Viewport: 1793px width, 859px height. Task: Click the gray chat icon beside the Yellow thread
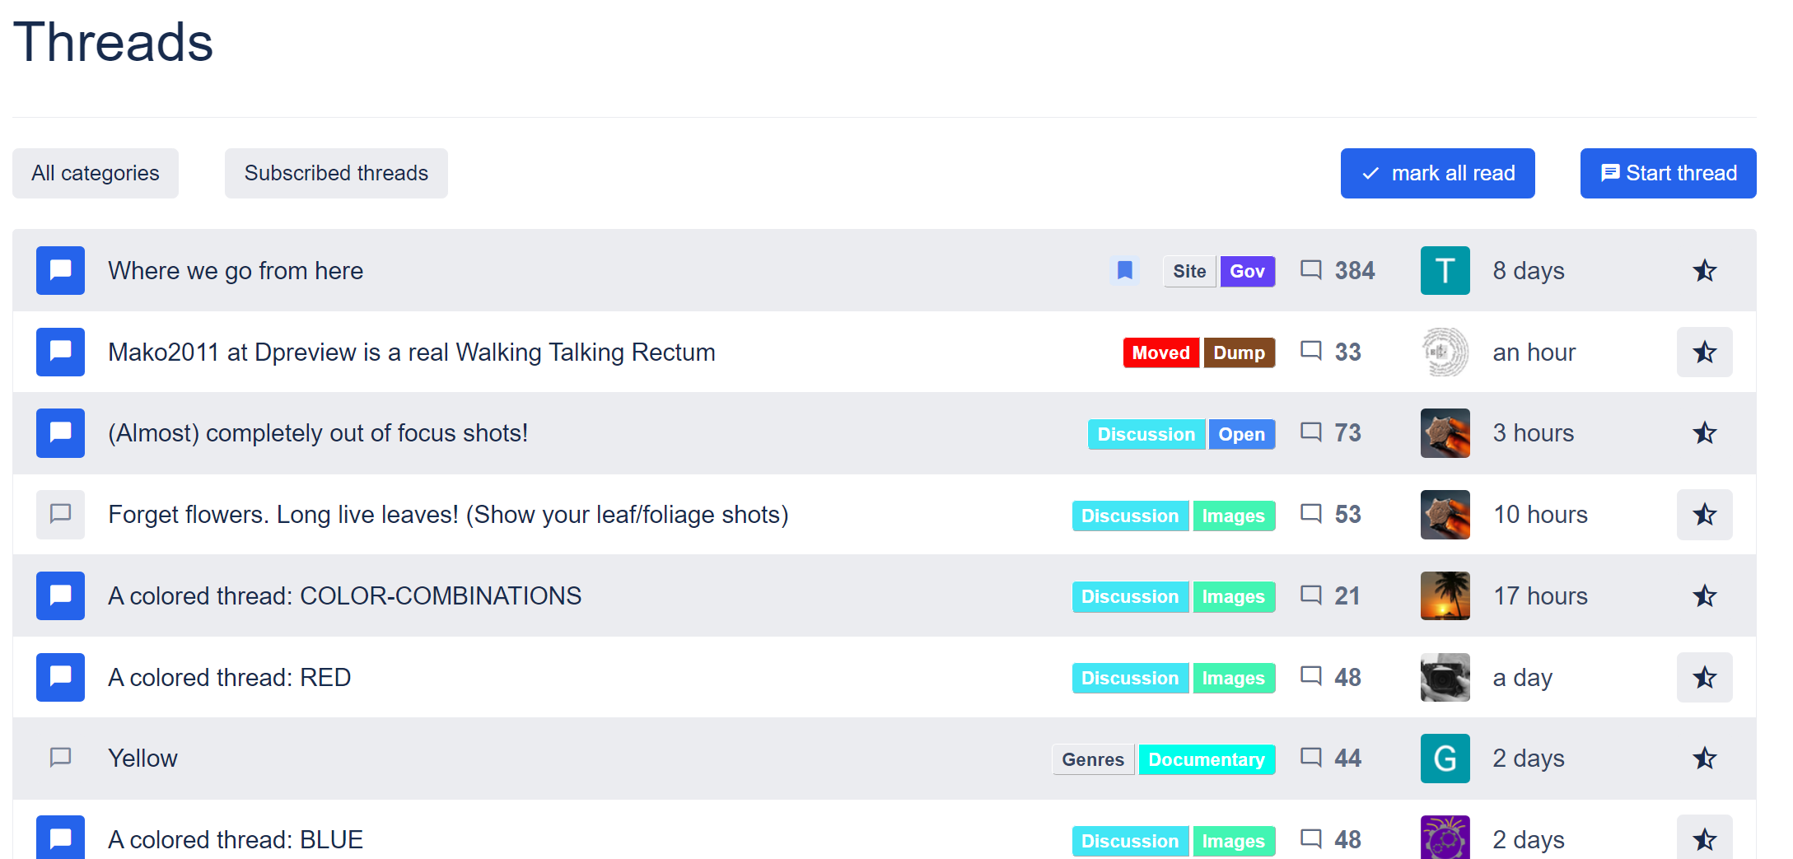pos(60,758)
